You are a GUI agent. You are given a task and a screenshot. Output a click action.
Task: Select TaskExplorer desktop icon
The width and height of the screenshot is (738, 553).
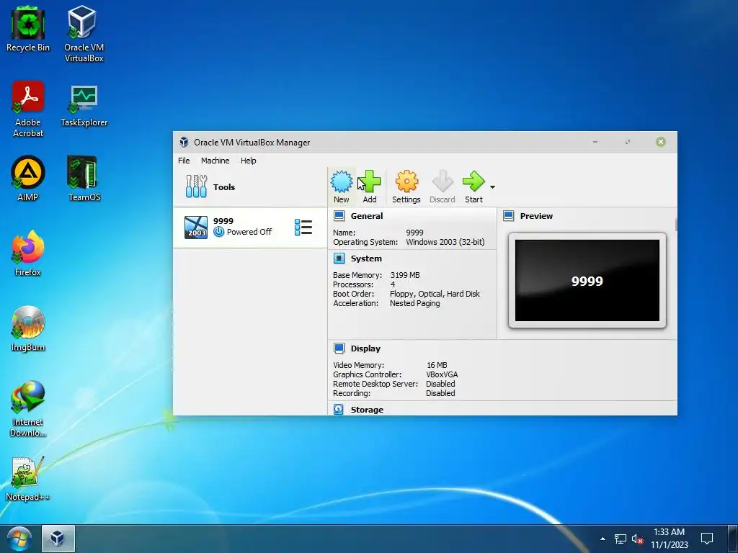click(84, 106)
